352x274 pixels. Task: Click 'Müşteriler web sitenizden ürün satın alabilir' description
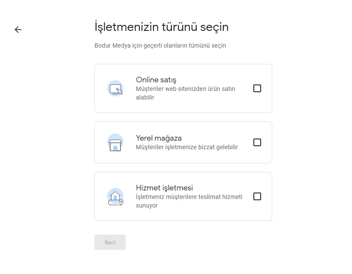(x=185, y=93)
